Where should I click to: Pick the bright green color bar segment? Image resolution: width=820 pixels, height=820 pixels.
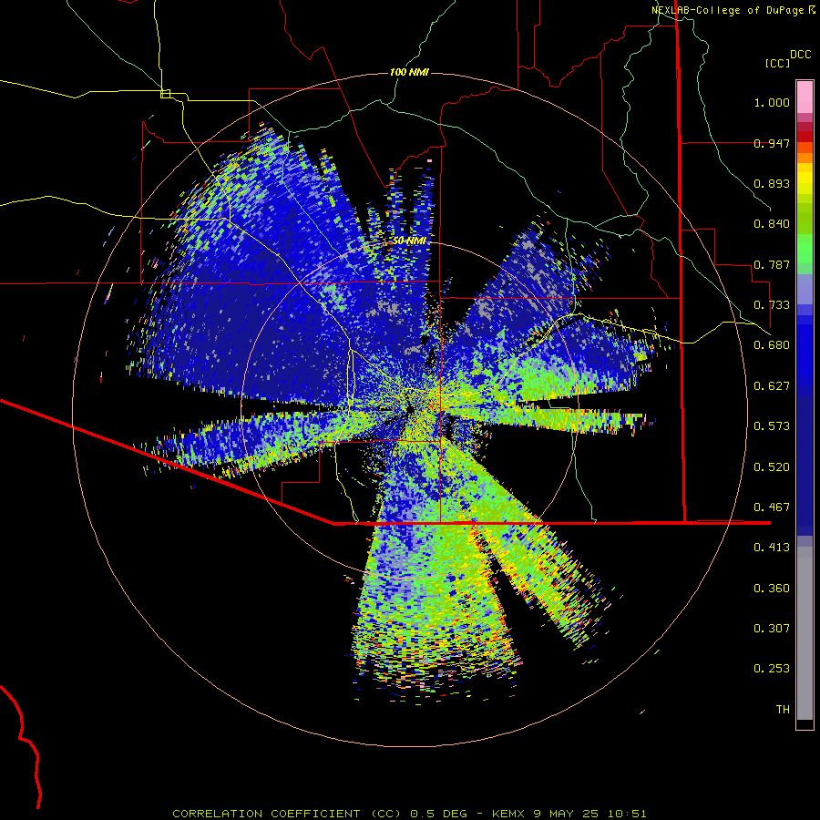click(805, 247)
